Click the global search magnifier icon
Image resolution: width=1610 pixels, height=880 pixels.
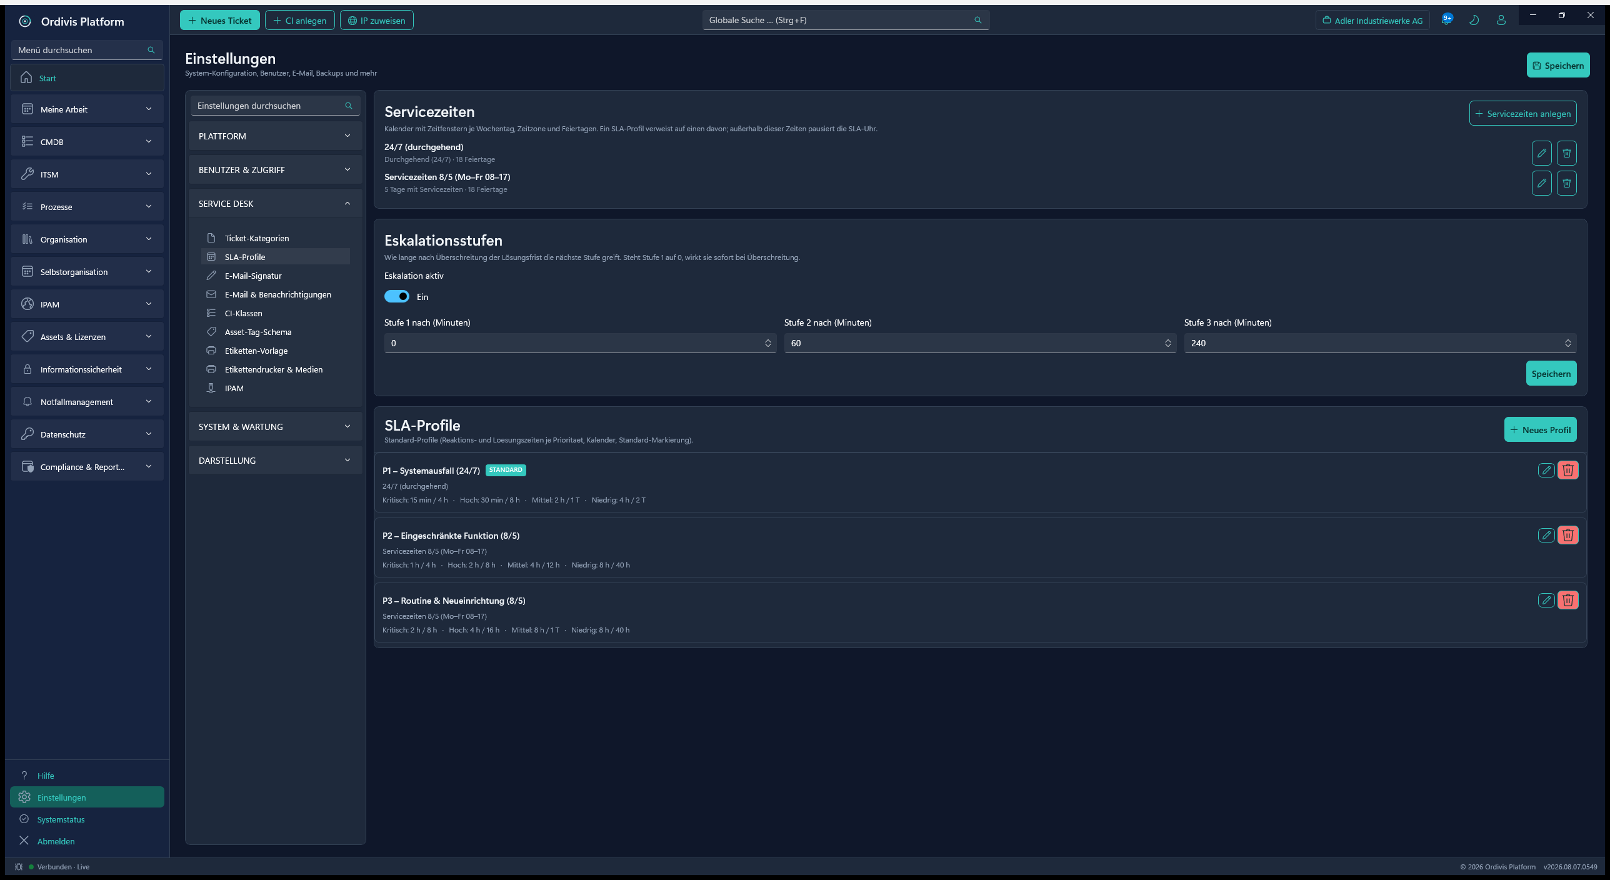tap(978, 20)
